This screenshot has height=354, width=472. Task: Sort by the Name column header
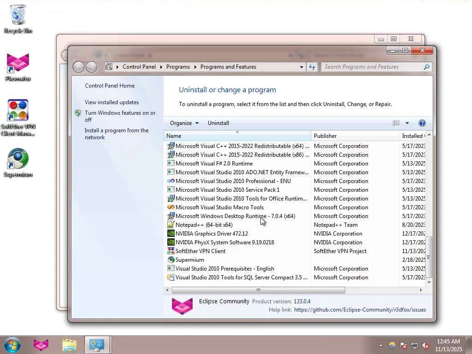[237, 136]
